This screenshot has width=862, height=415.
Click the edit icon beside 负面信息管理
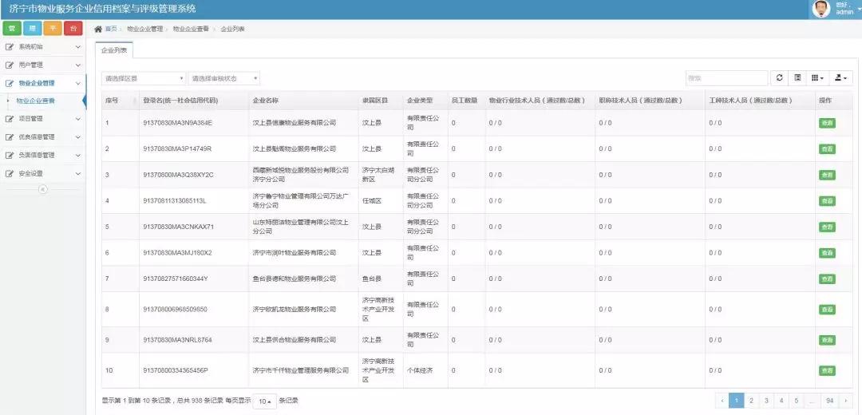point(9,156)
